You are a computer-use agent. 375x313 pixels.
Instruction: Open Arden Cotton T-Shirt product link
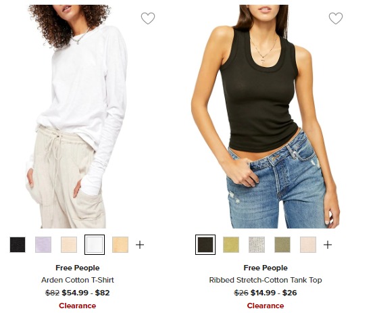tap(78, 280)
